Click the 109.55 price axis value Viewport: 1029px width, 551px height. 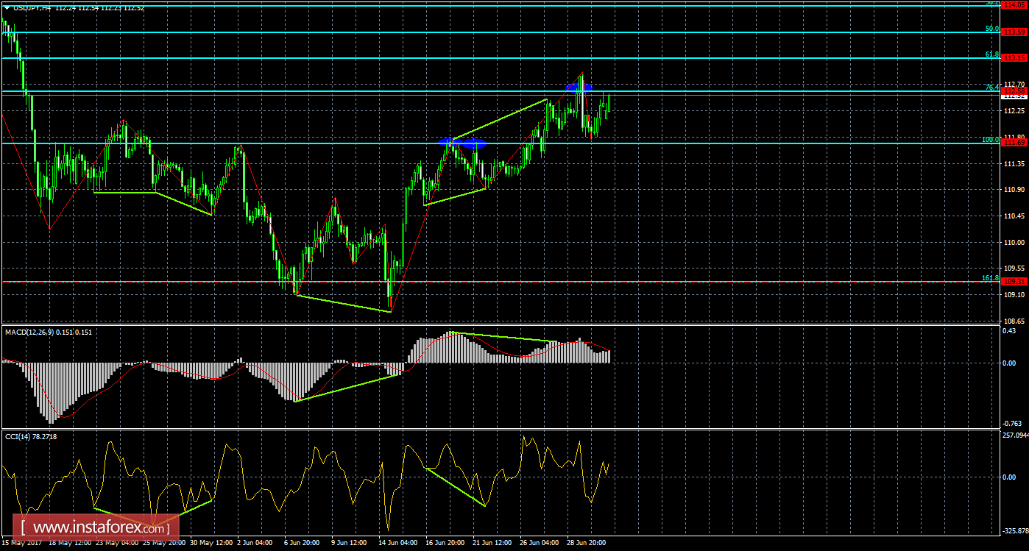(x=1014, y=269)
